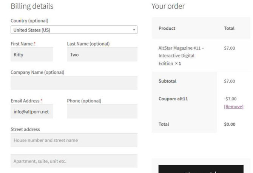Click the Street address label
253x173 pixels.
[x=25, y=129]
